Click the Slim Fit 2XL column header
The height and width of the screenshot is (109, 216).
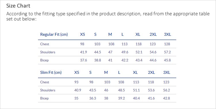[151, 72]
